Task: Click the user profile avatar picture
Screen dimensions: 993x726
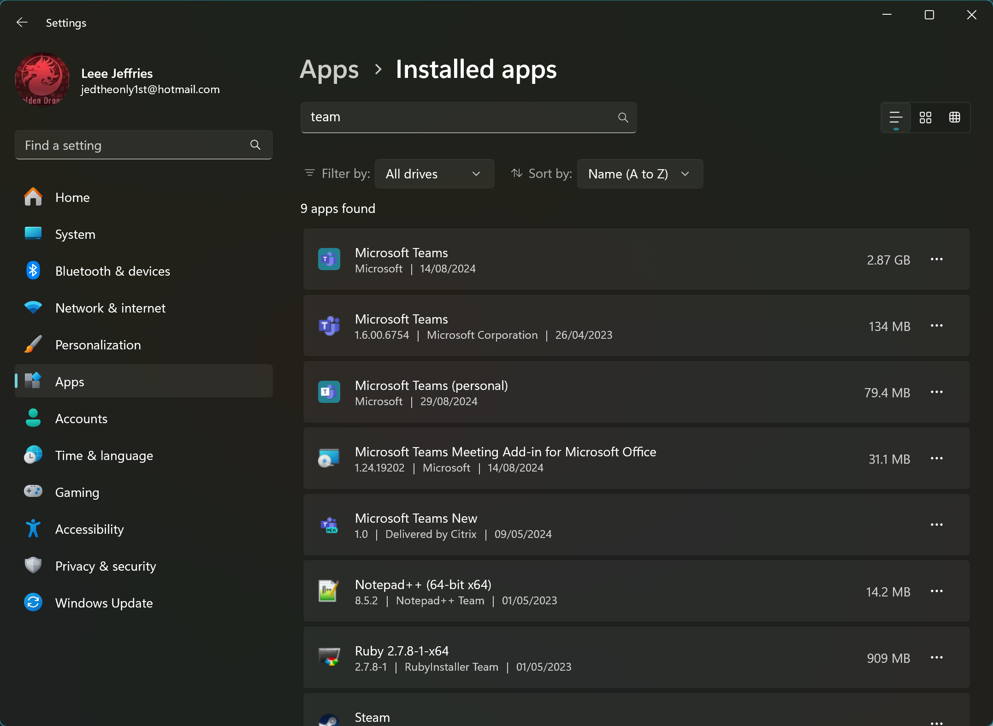Action: point(42,80)
